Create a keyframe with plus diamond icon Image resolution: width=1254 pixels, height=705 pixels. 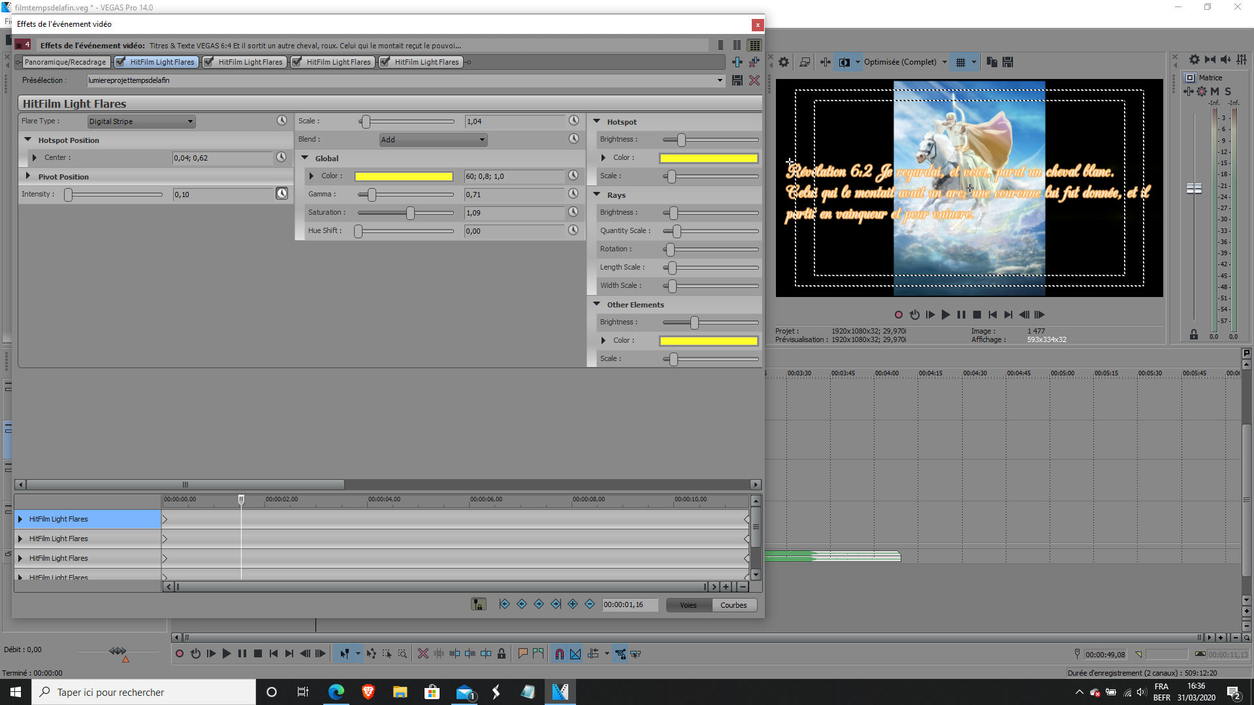572,604
